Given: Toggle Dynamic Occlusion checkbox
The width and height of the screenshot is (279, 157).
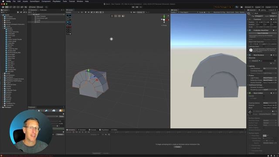Looking at the screenshot, I should coord(264,87).
